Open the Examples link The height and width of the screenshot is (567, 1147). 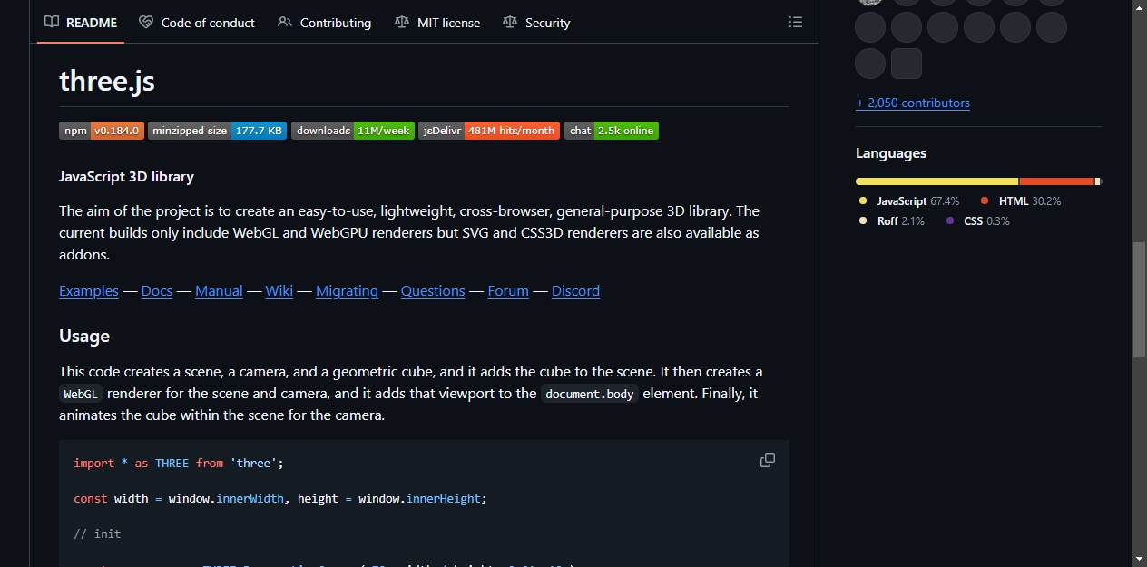(89, 291)
